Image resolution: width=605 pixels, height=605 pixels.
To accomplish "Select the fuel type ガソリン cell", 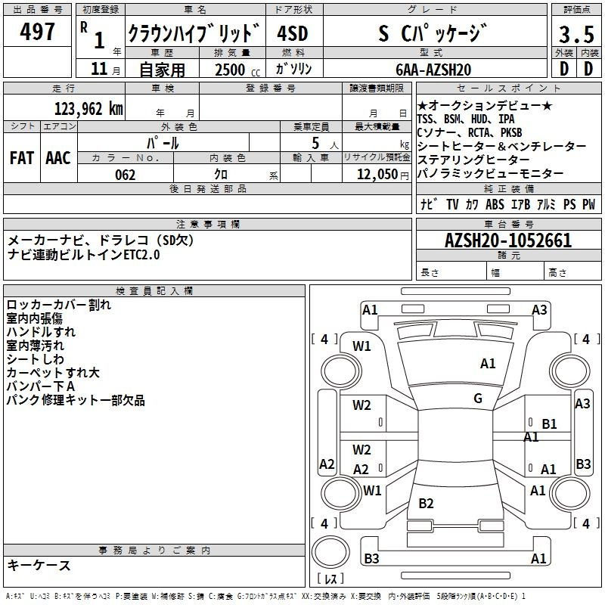I will [293, 69].
